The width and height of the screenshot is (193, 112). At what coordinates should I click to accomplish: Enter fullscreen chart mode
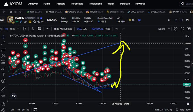tap(182, 29)
